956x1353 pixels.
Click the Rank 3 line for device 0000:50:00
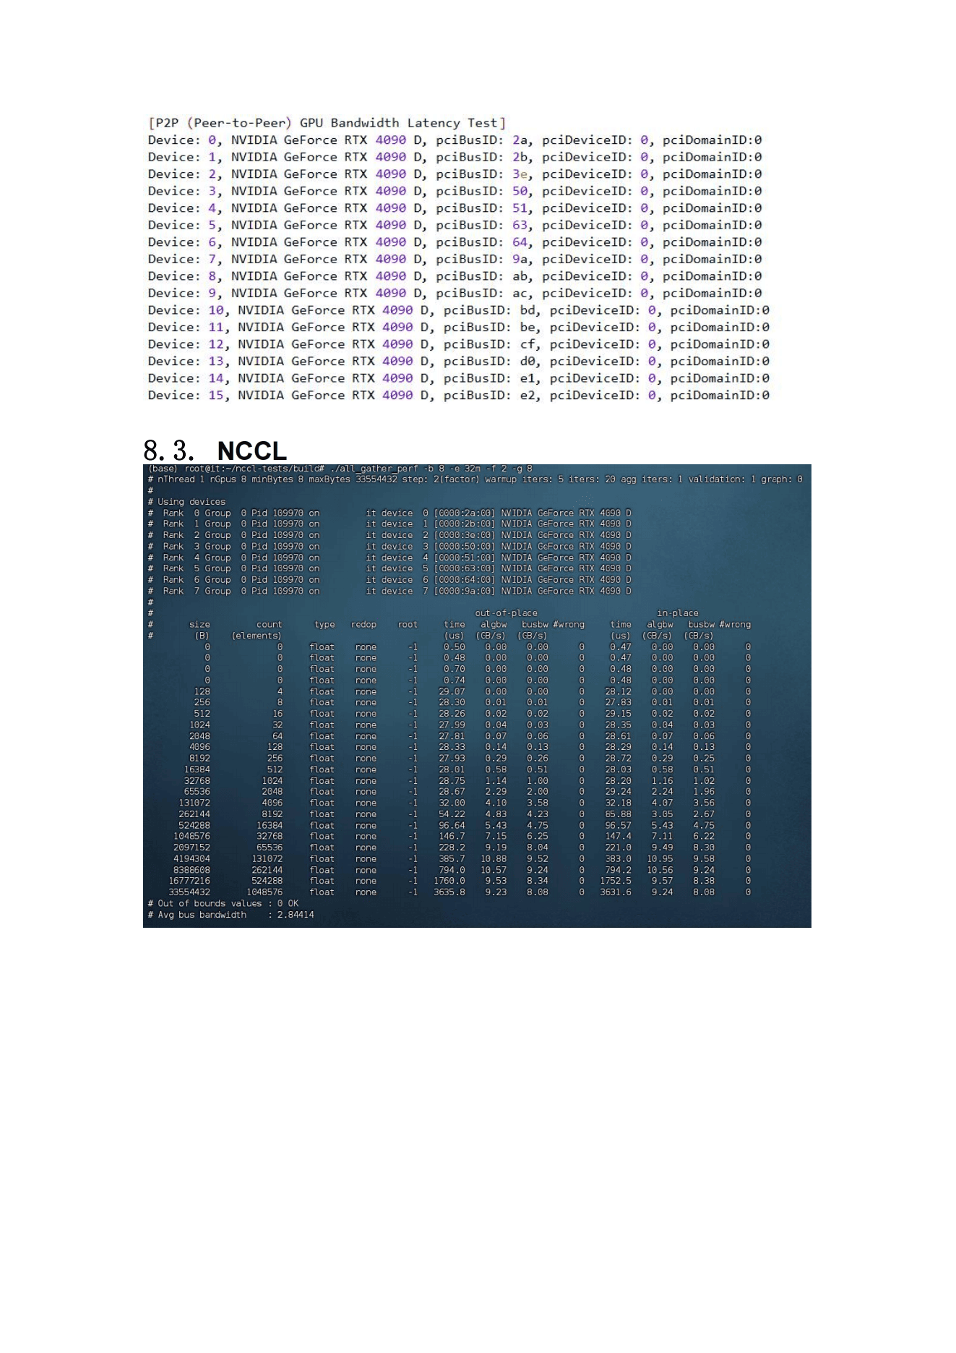389,547
